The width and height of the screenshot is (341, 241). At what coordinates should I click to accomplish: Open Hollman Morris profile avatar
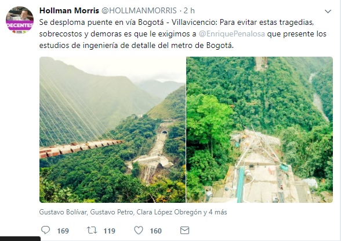(20, 20)
